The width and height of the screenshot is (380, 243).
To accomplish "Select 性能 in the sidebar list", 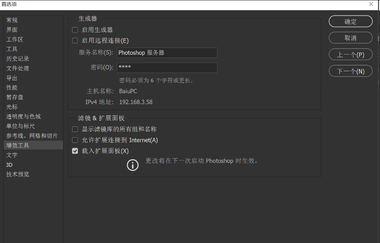I will [12, 87].
